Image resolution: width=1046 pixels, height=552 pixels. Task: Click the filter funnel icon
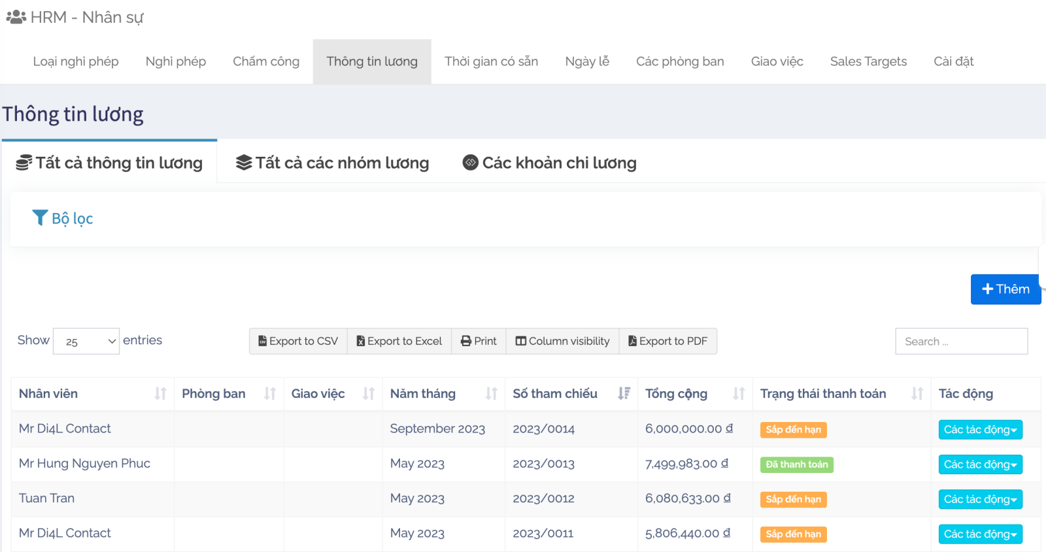point(40,218)
